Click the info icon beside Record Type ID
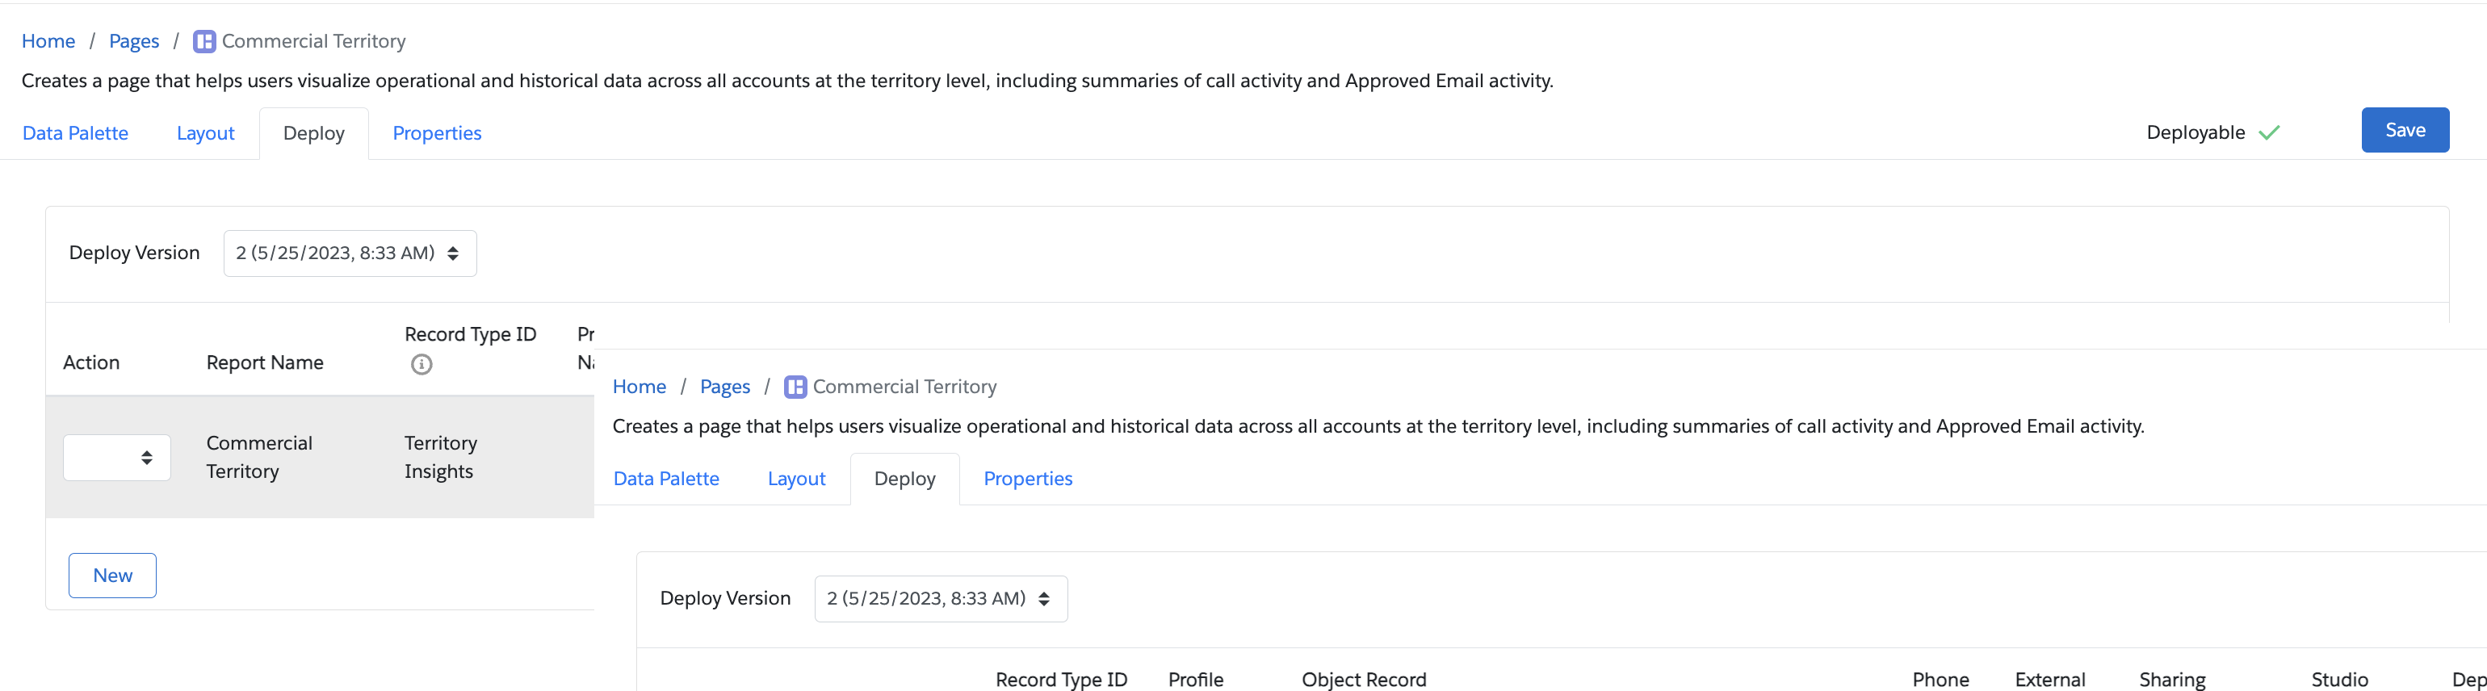The width and height of the screenshot is (2487, 691). [x=421, y=365]
